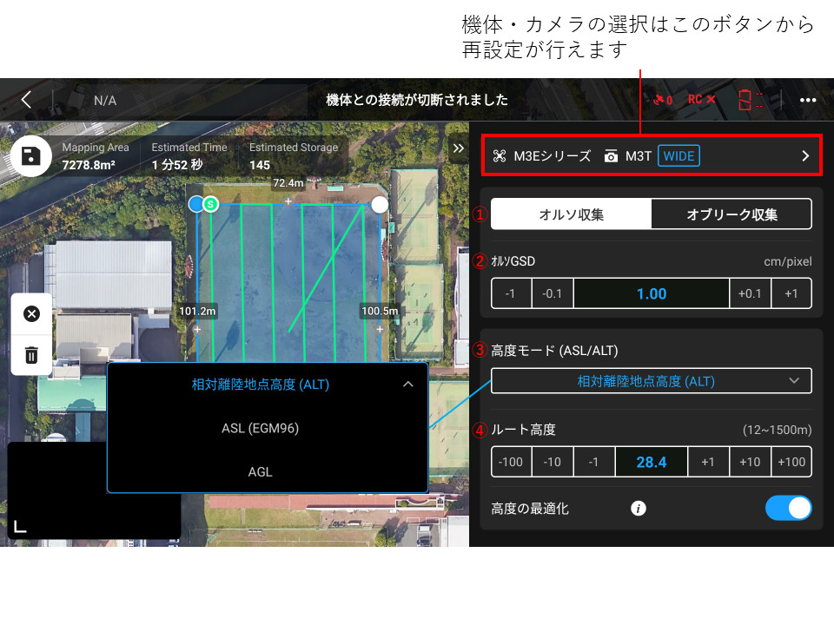Switch to the オブリーク収集 tab
This screenshot has width=834, height=625.
pyautogui.click(x=731, y=214)
